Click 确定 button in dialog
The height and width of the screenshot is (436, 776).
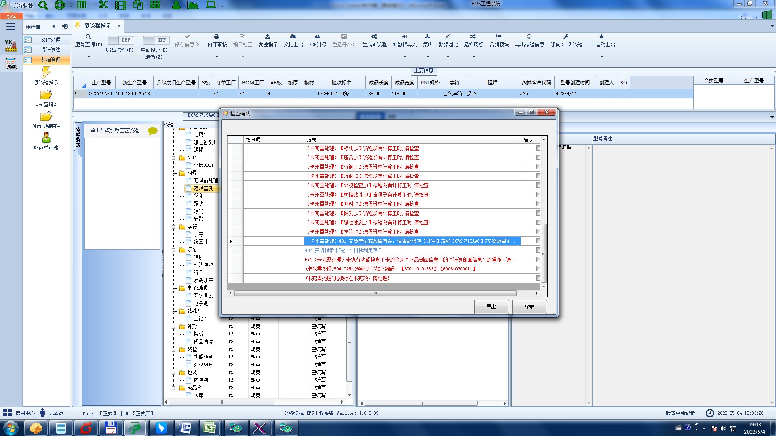point(529,307)
